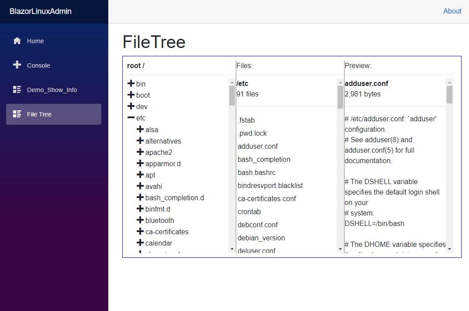
Task: Click the Home house icon in sidebar
Action: point(17,41)
